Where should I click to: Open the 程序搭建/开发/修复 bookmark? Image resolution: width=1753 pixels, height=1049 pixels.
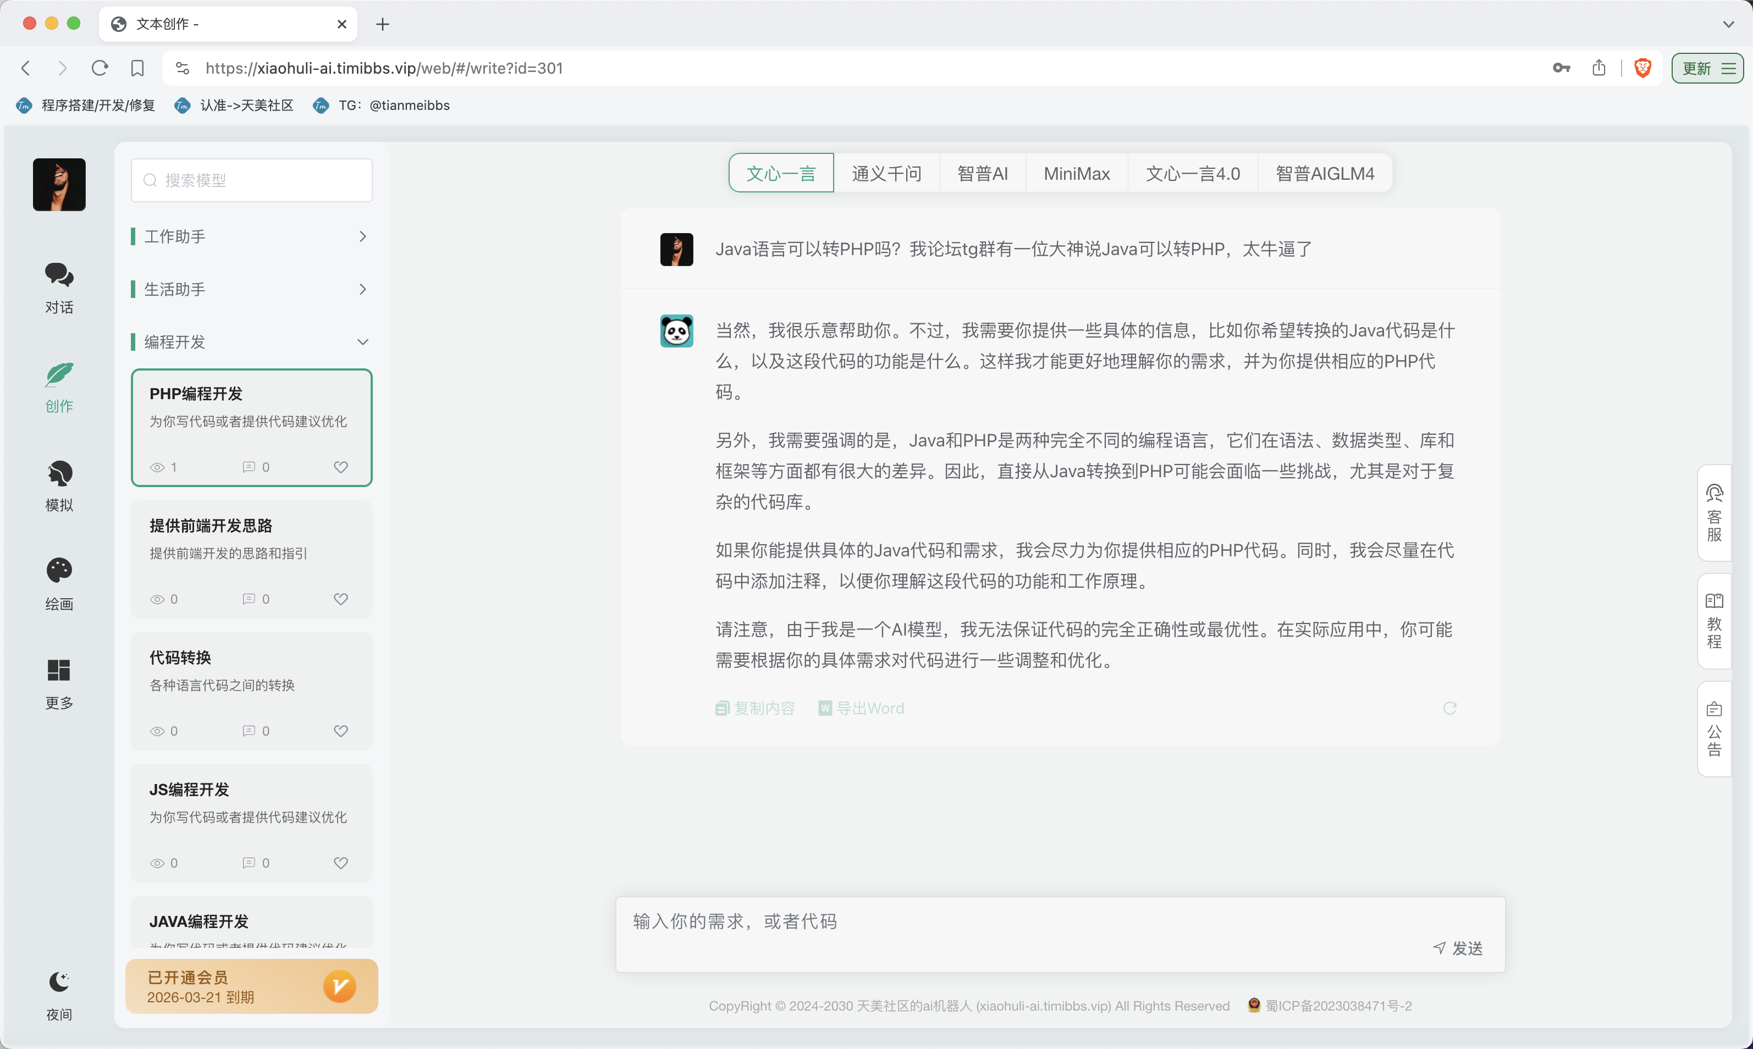tap(86, 106)
